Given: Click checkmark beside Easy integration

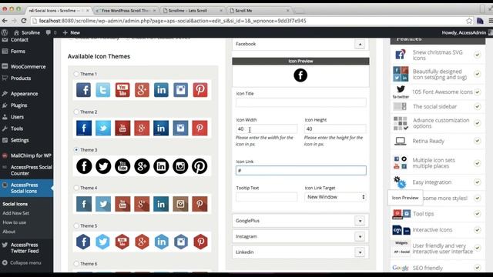Looking at the screenshot, I should tap(478, 182).
